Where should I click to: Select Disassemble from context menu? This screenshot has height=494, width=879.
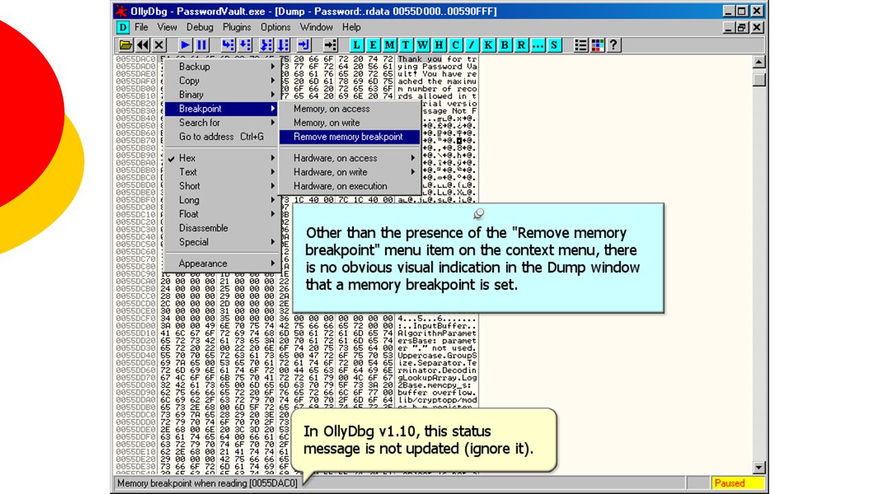coord(222,228)
